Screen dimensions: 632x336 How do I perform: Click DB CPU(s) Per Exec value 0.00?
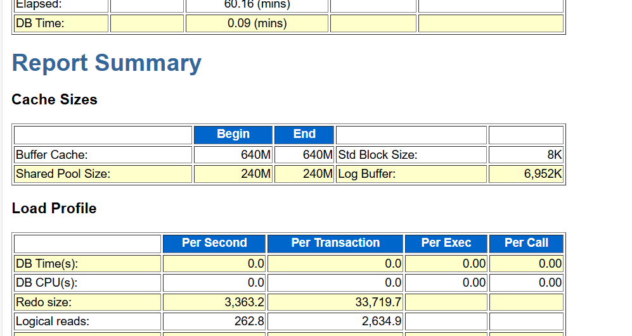(474, 282)
